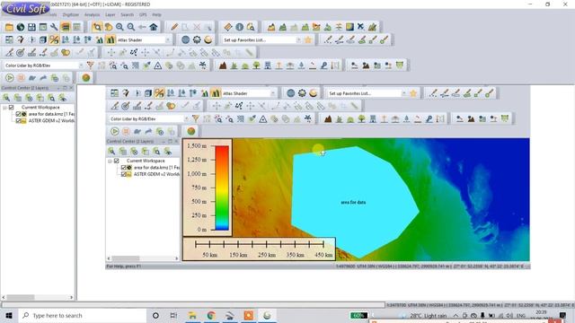Click the Save workspace floppy disk icon
Viewport: 575px width, 323px height.
coord(32,27)
